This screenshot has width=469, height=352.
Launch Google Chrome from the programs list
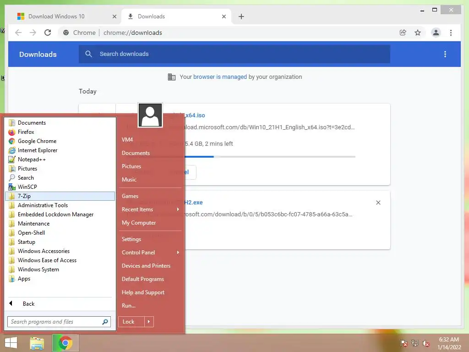60,141
